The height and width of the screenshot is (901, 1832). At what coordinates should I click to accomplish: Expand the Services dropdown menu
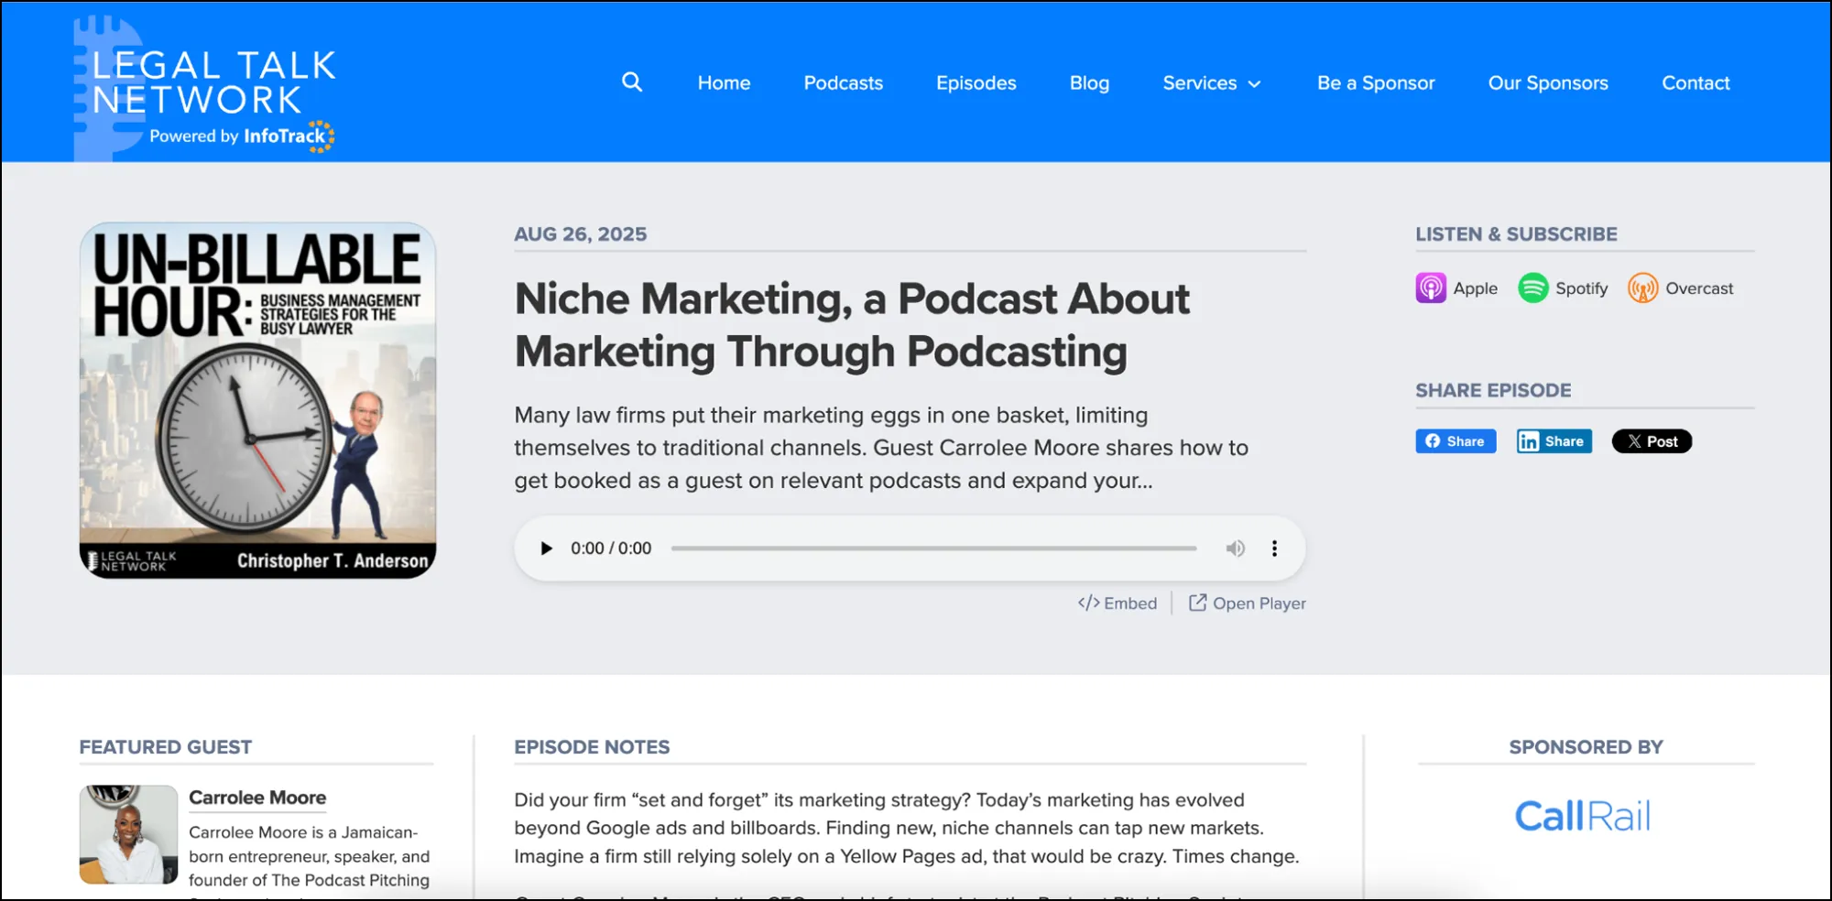[1211, 82]
